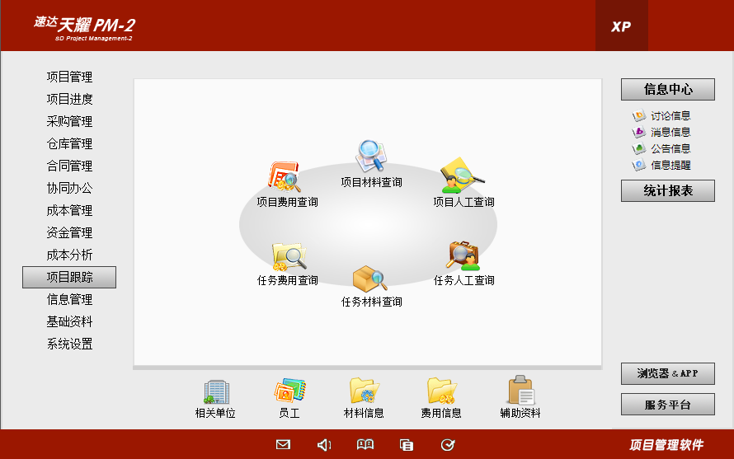Click the speaker announcement icon in footer
The width and height of the screenshot is (734, 459).
coord(324,445)
